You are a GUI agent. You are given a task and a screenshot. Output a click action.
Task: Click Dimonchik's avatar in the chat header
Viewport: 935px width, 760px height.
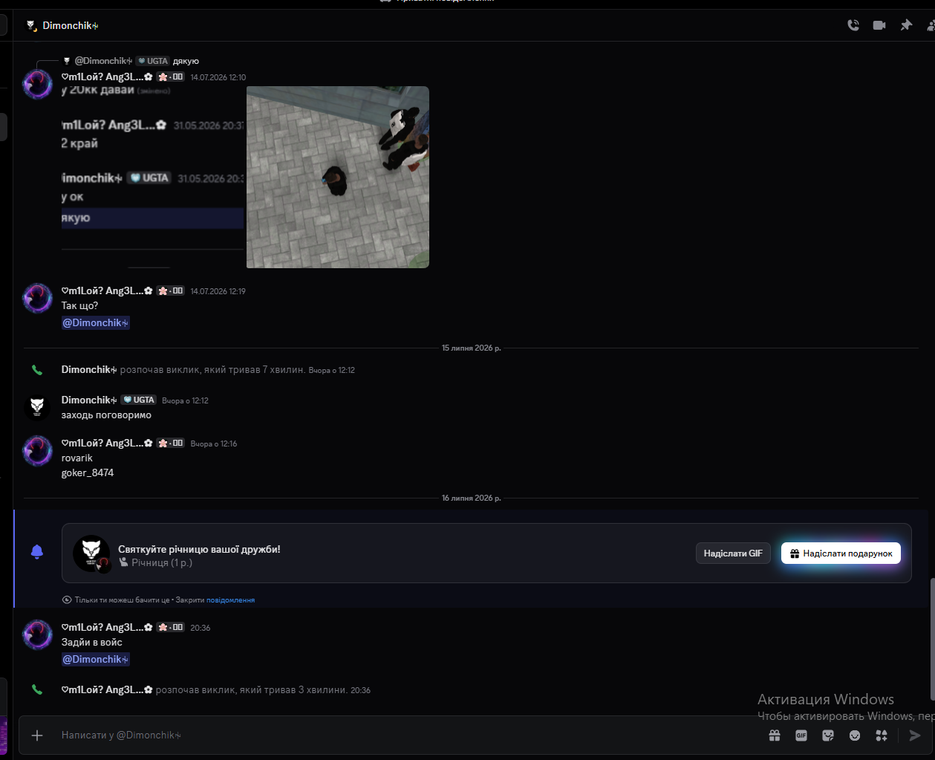pos(31,25)
